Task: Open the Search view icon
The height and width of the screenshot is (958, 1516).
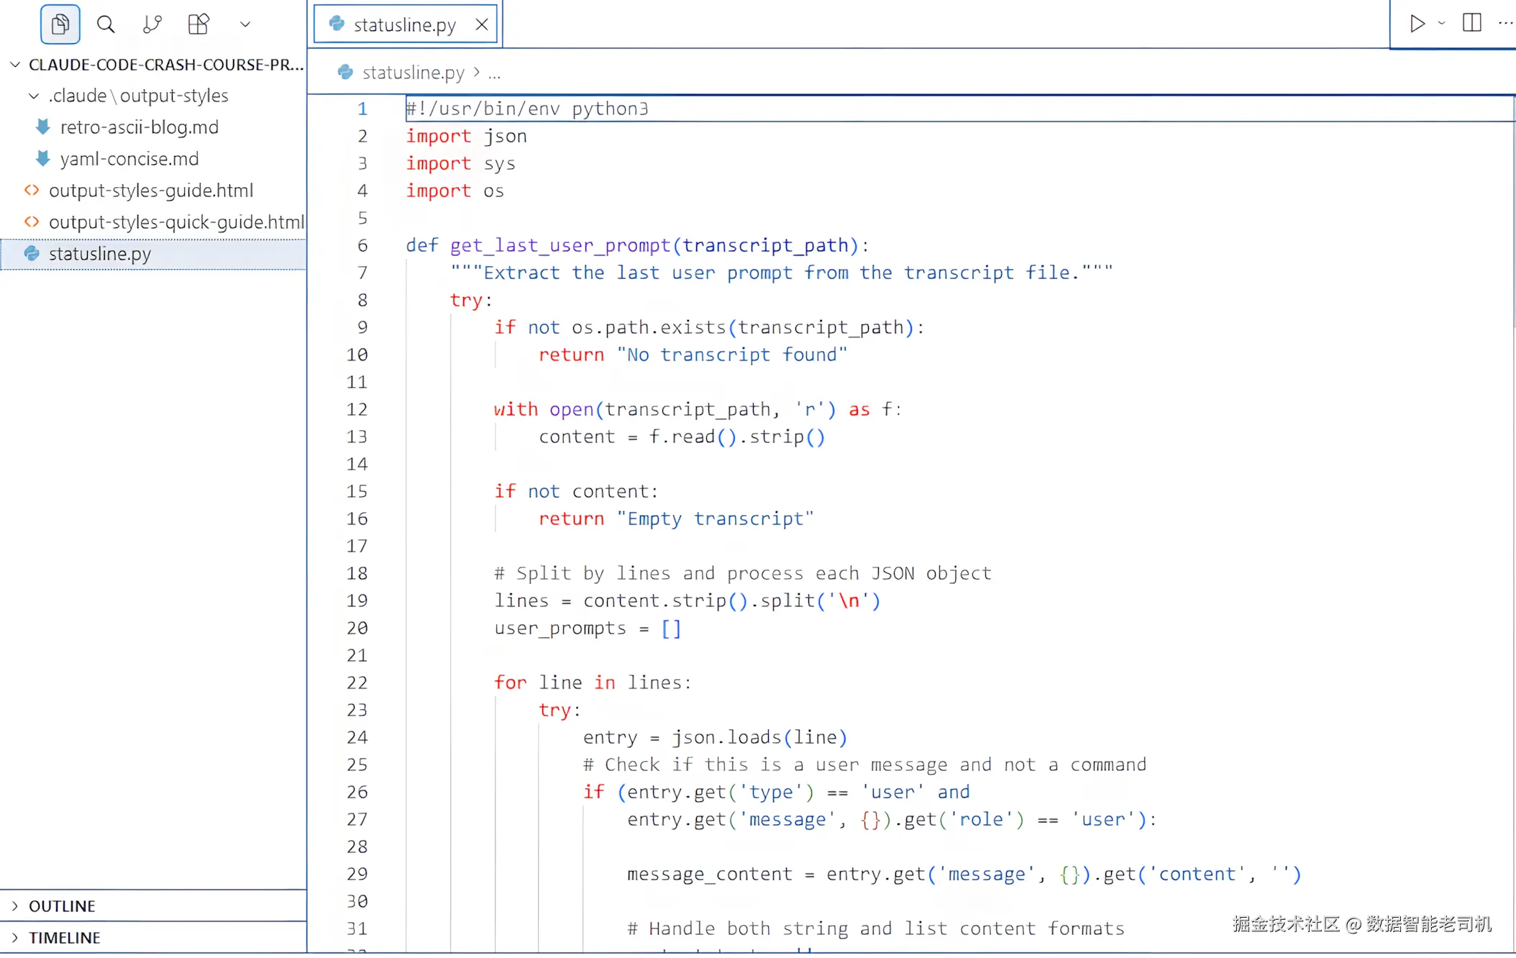Action: [x=106, y=24]
